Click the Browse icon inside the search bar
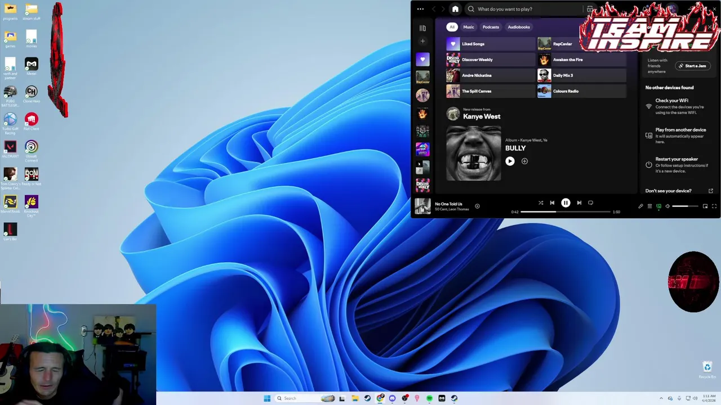Viewport: 721px width, 405px height. click(590, 9)
